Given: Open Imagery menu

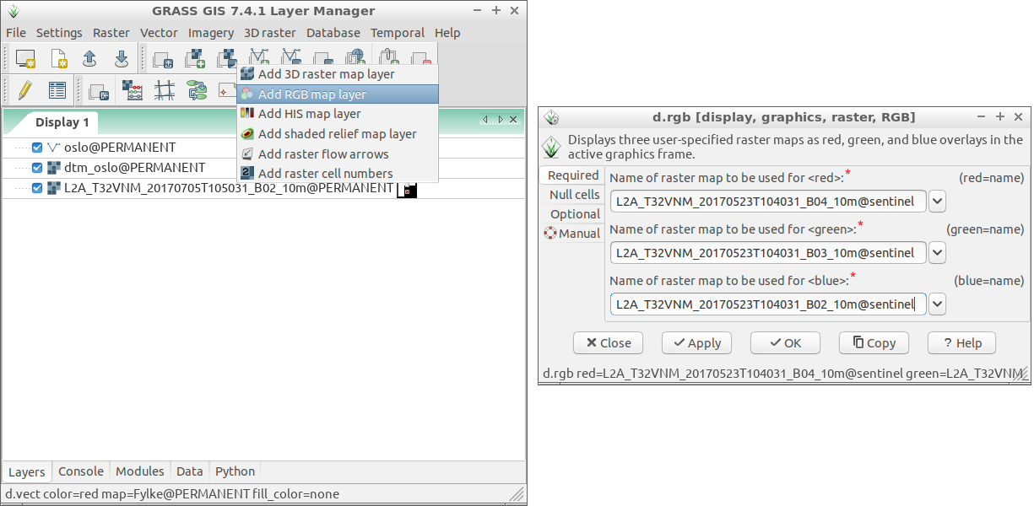Looking at the screenshot, I should [x=211, y=33].
